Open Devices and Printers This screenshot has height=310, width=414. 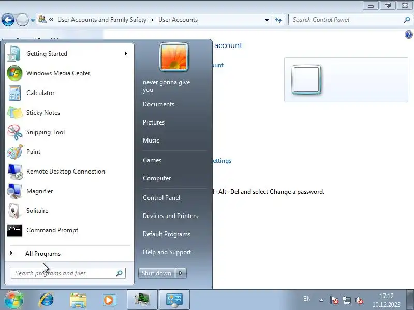click(x=170, y=216)
